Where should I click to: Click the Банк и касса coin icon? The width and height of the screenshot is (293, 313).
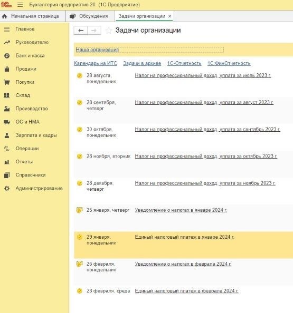point(7,56)
